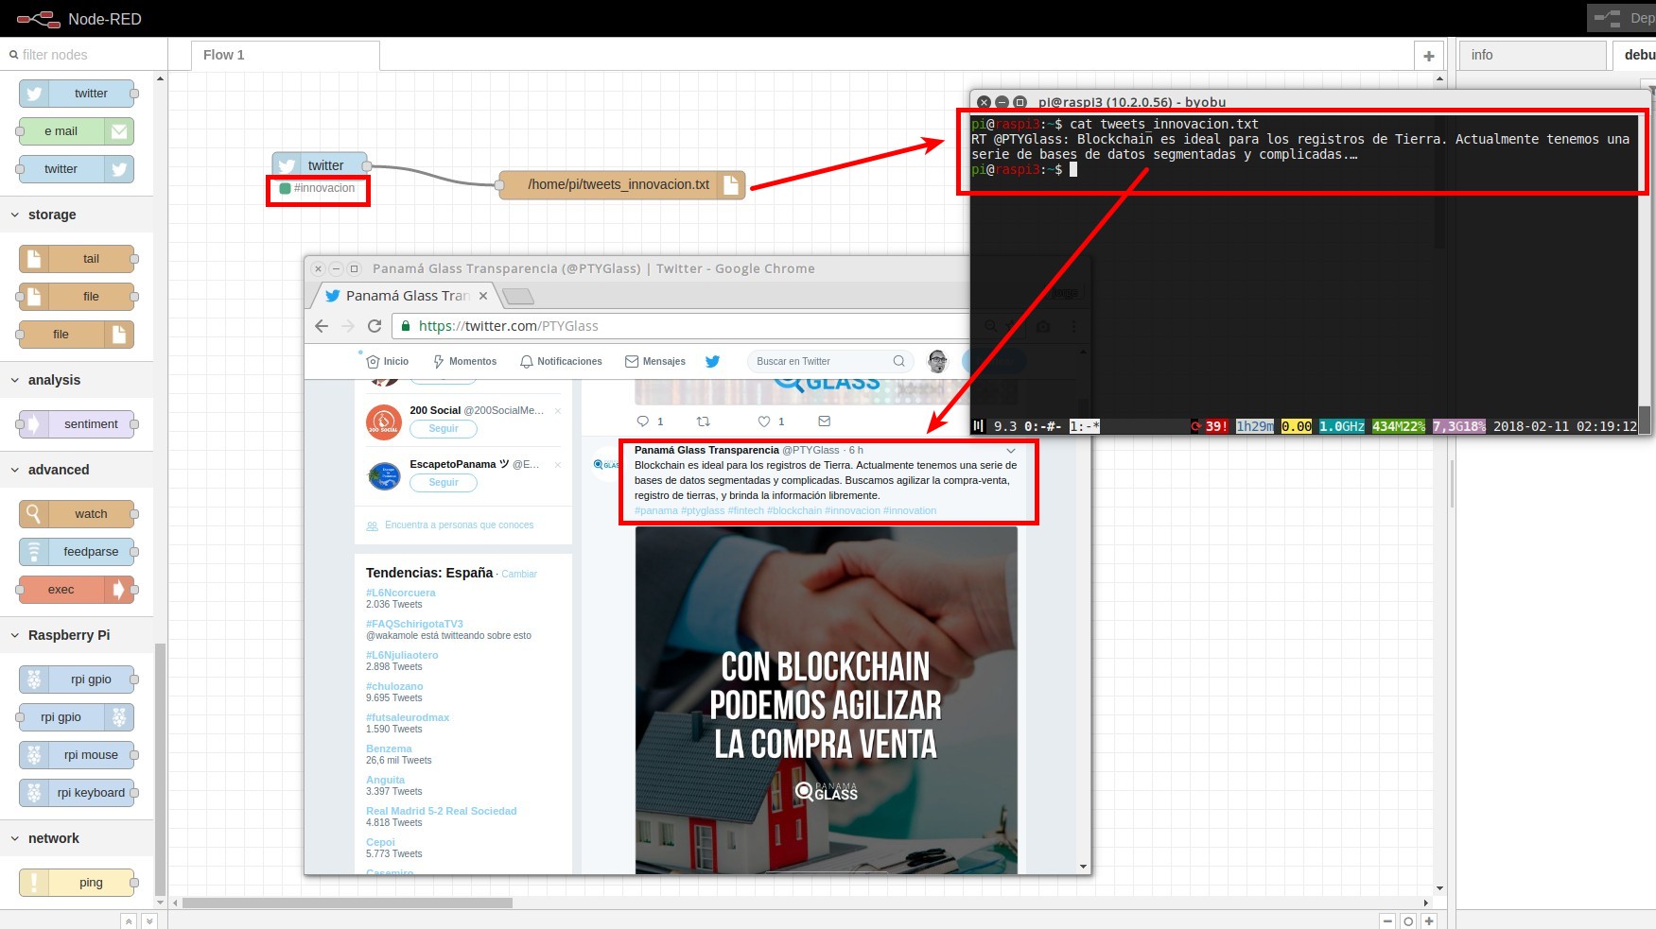The height and width of the screenshot is (929, 1656).
Task: Select the rpi gpio node with right raspberry icon
Action: point(77,717)
